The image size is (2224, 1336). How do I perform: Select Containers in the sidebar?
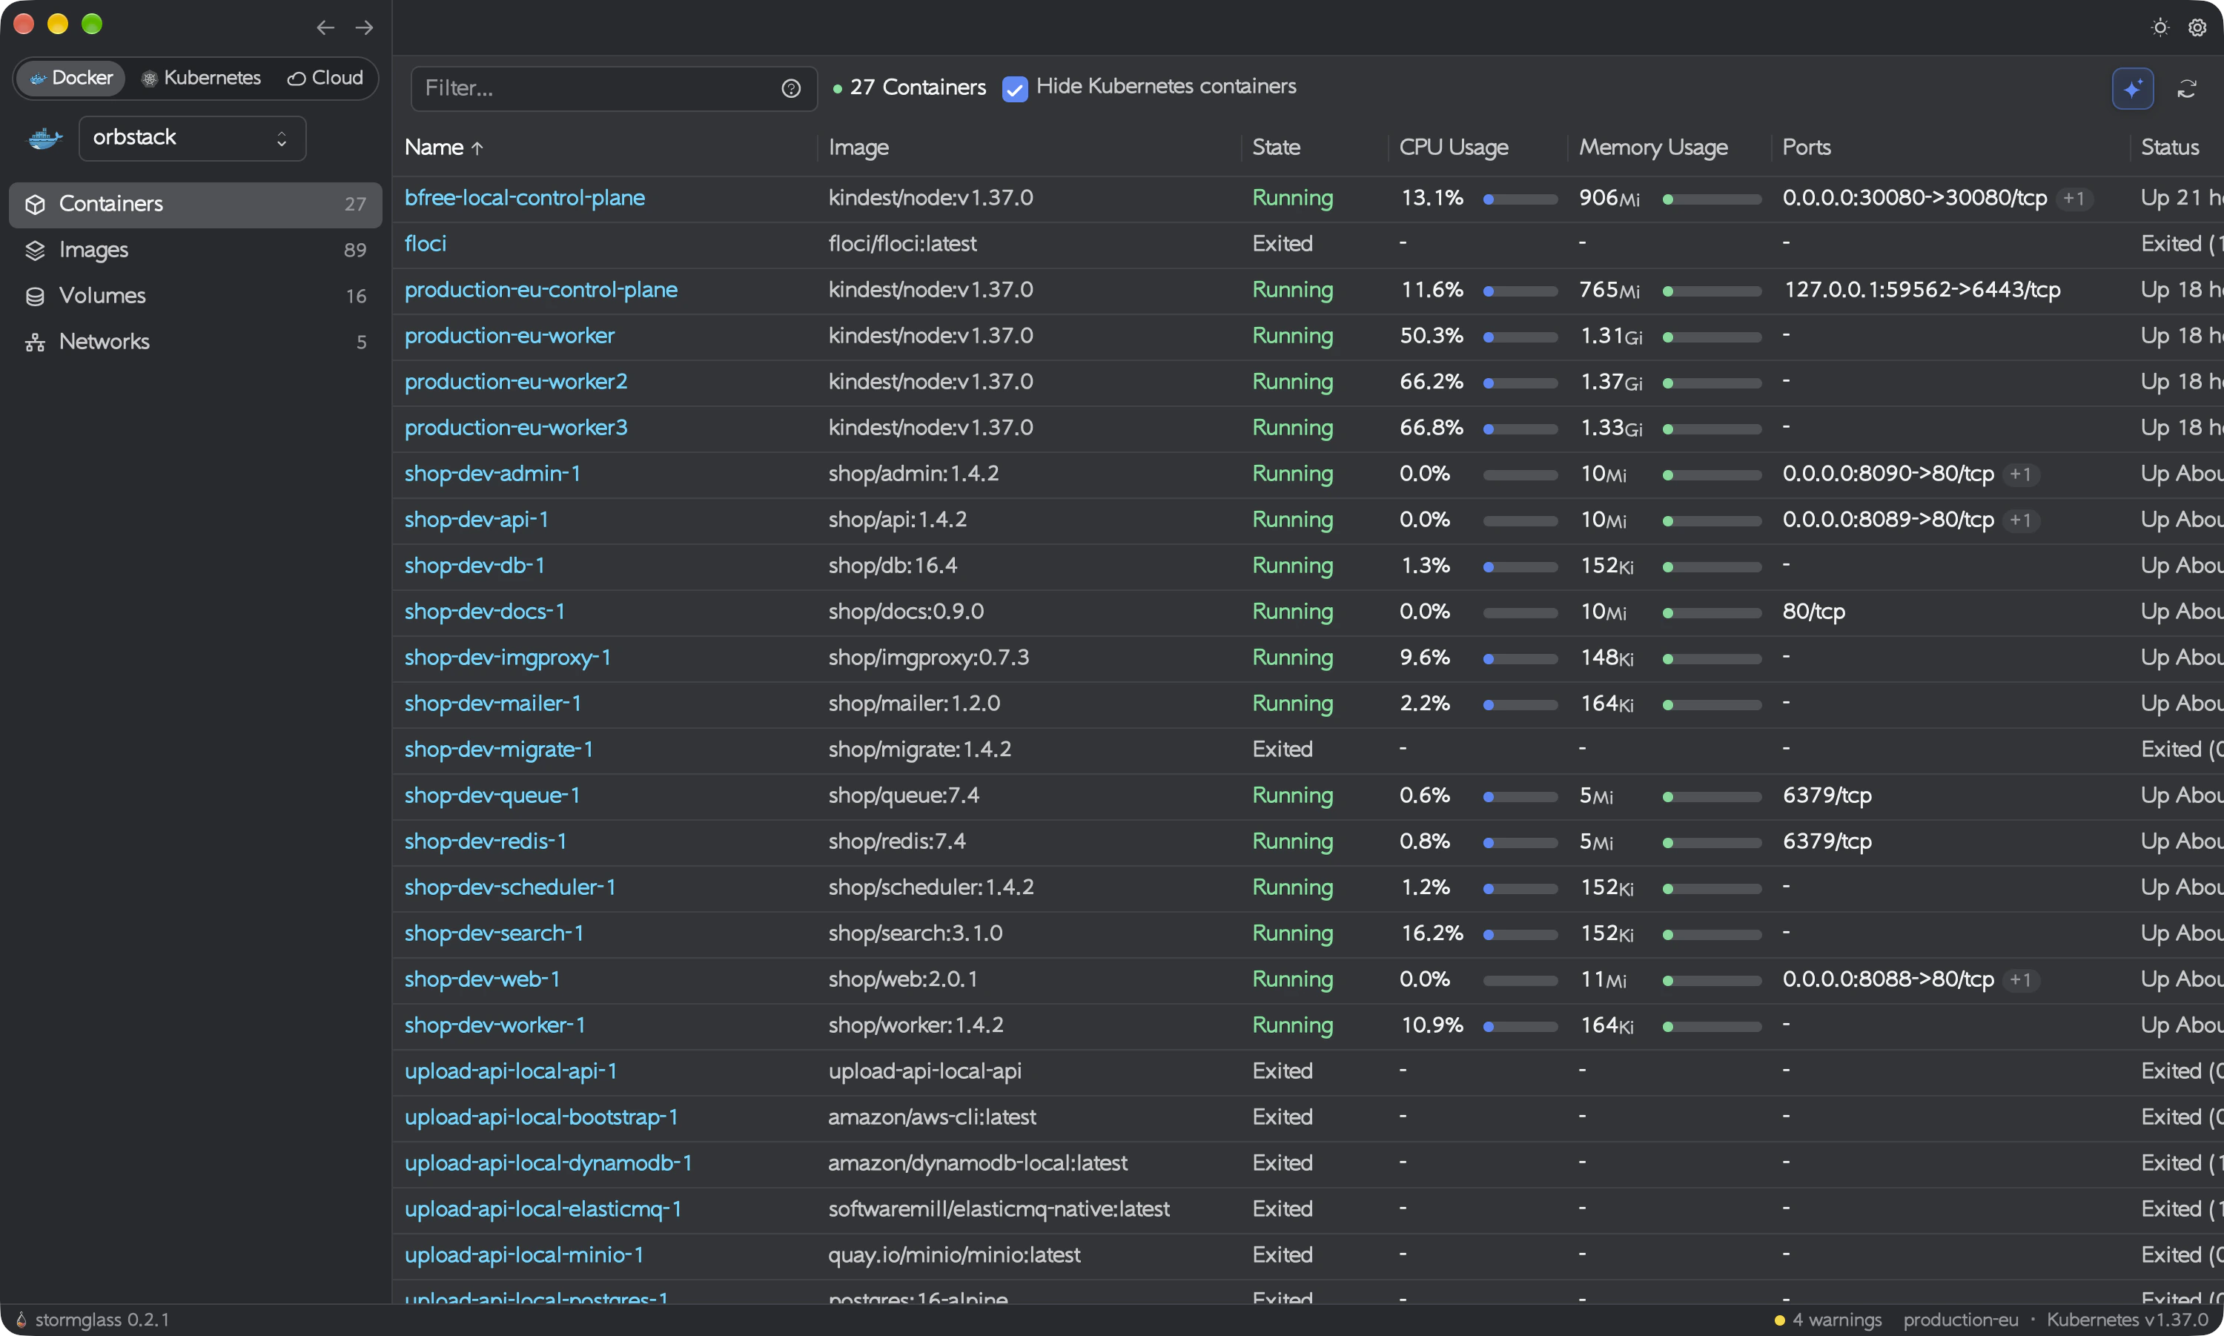(x=195, y=205)
